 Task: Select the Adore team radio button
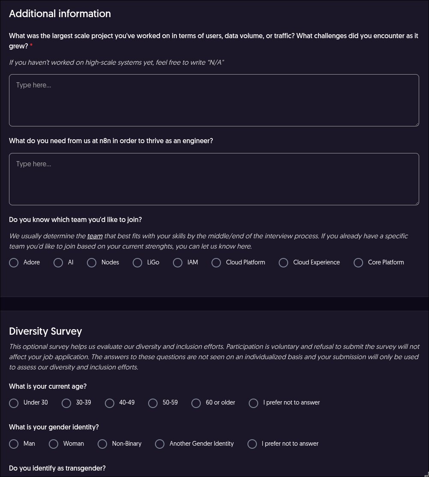[x=14, y=263]
